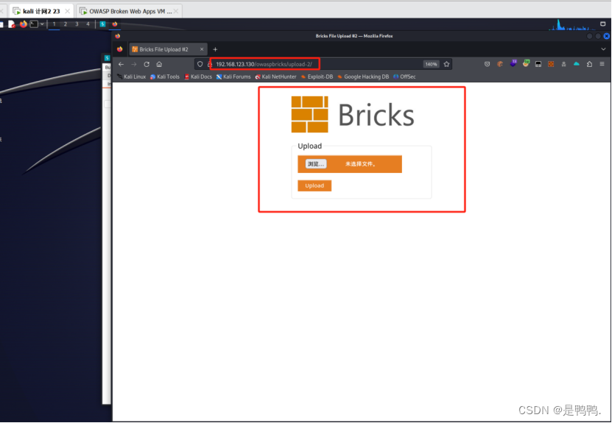Switch to workspace 2
Viewport: 612px width, 423px height.
(66, 24)
